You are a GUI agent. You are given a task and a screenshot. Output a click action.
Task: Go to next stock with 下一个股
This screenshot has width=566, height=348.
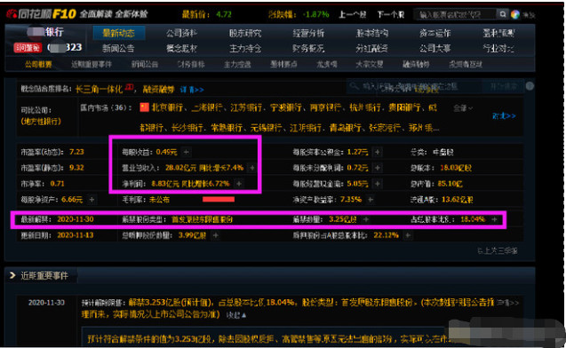pyautogui.click(x=391, y=14)
